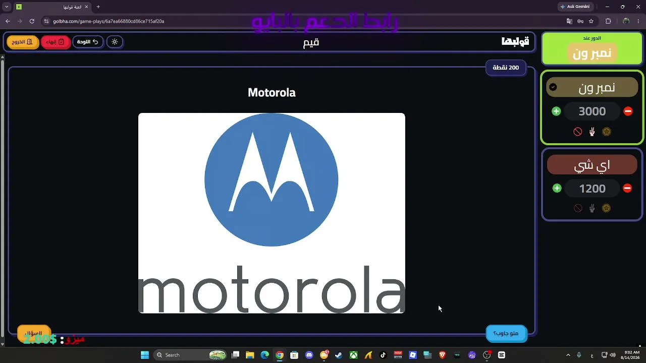Image resolution: width=646 pixels, height=363 pixels.
Task: Add points to اي شي team
Action: click(557, 188)
